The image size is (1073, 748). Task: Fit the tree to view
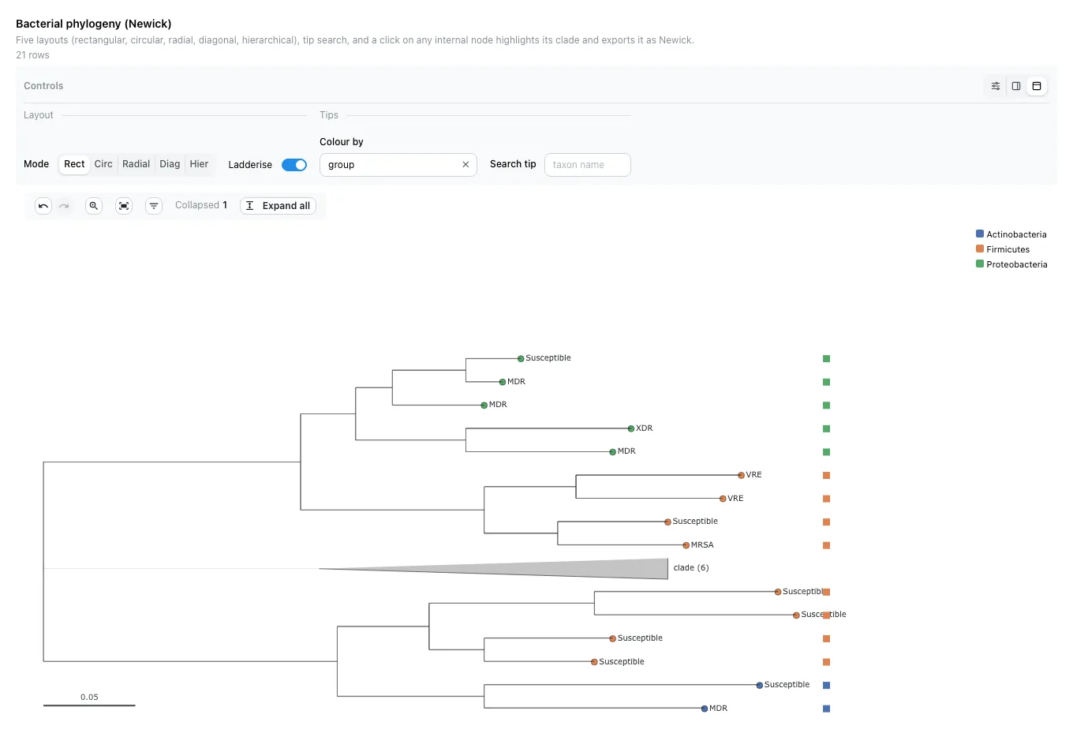pos(124,206)
